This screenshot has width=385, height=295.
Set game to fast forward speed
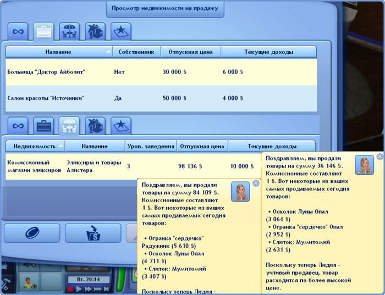click(x=88, y=289)
